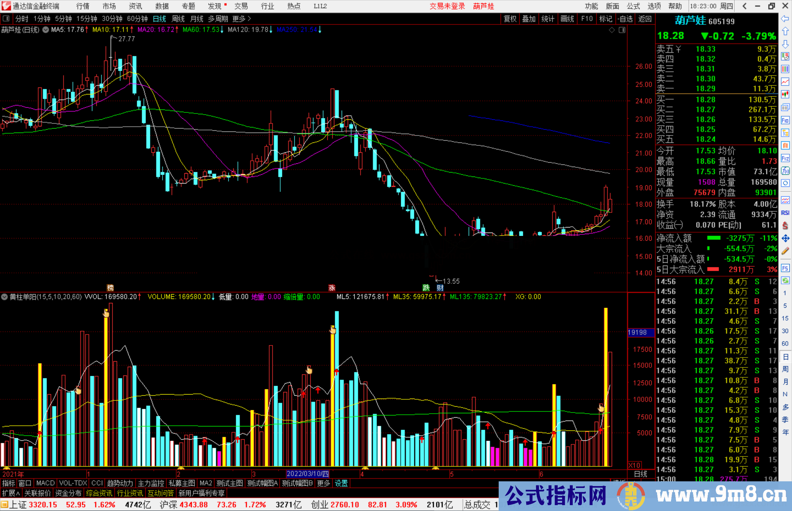Expand the 更多 periods chevron
This screenshot has height=511, width=792.
249,19
